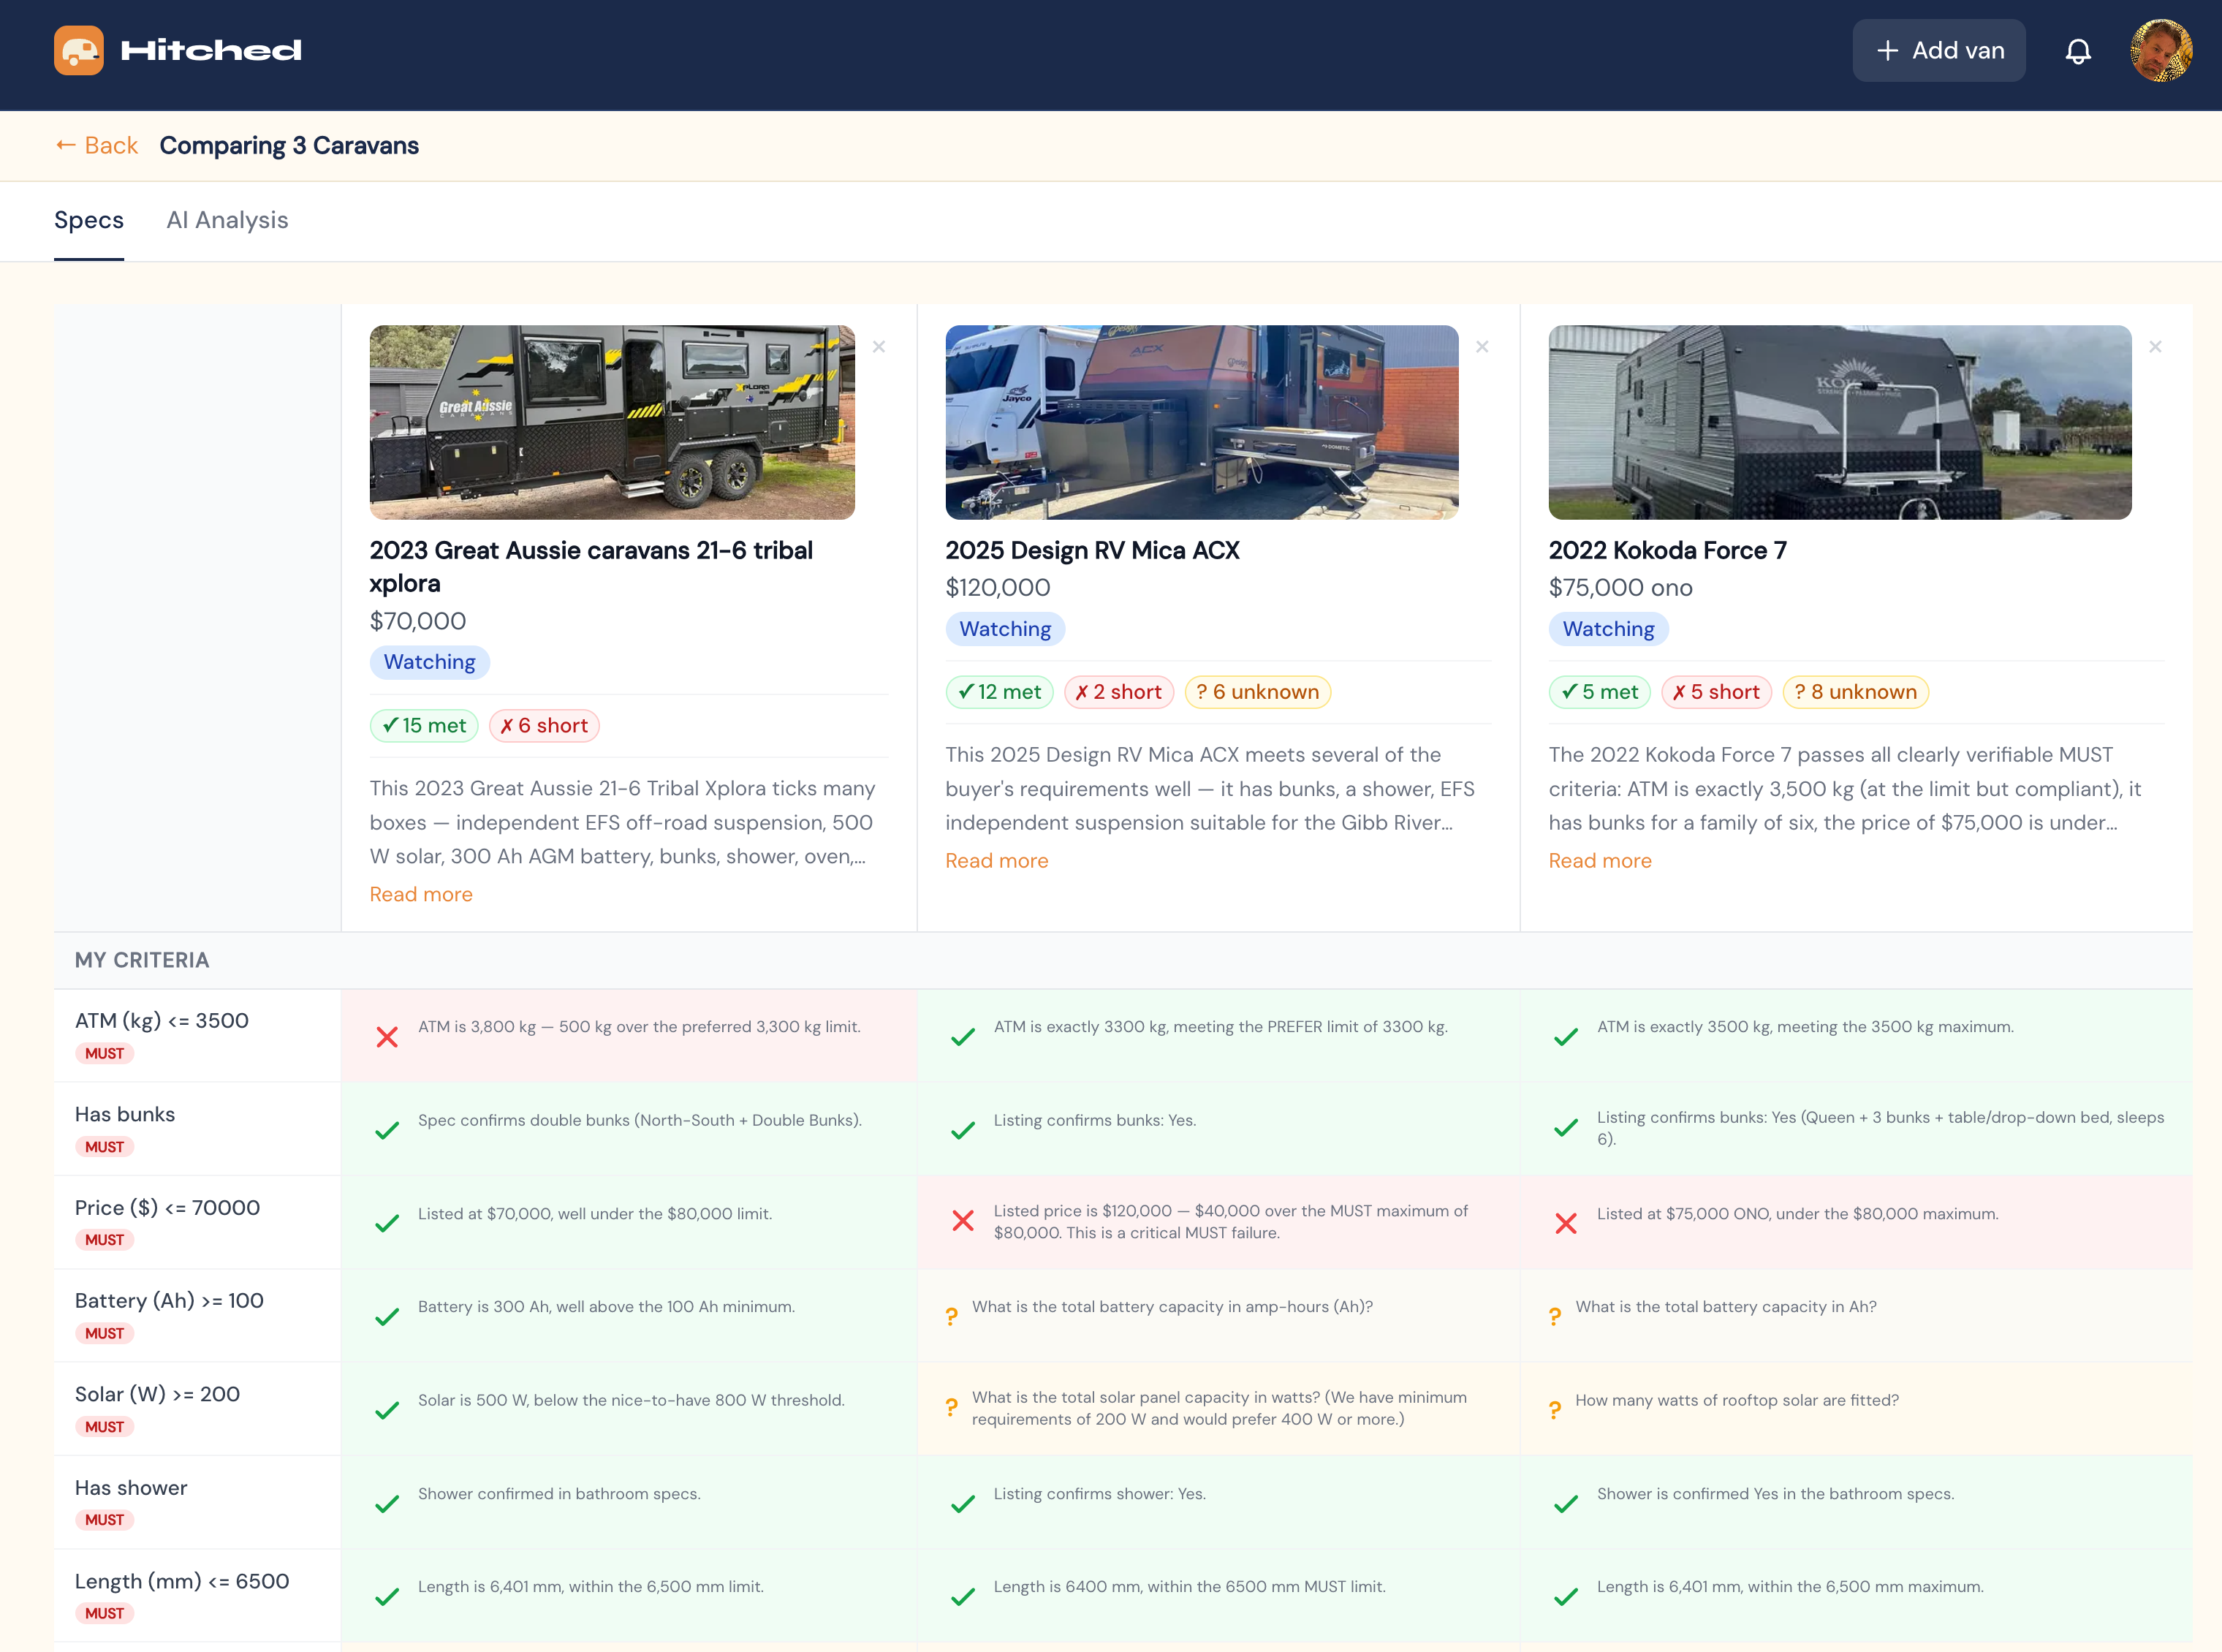
Task: Open the notifications bell
Action: click(2078, 51)
